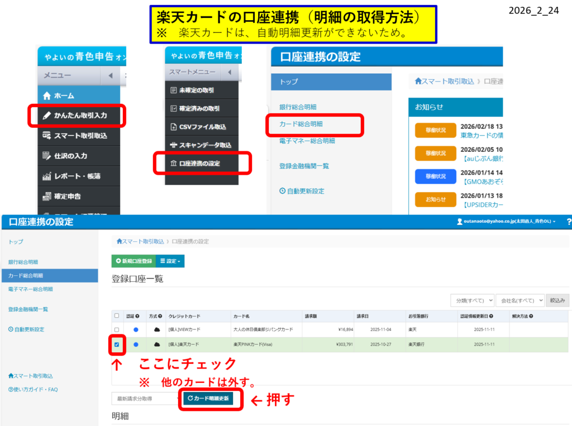This screenshot has height=426, width=572.
Task: Open レポート・帳簿 in the menu
Action: (77, 176)
